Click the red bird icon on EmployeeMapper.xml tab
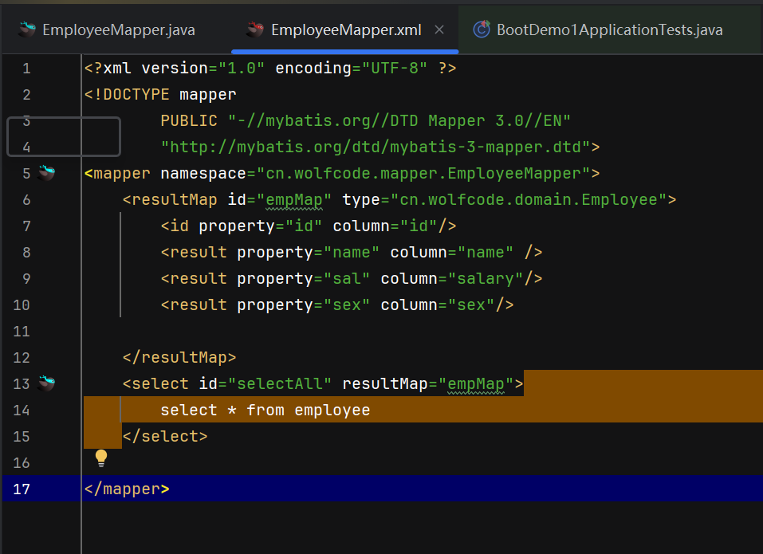Viewport: 763px width, 554px height. tap(255, 29)
